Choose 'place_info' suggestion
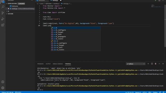Viewport: 166px width, 93px height. (x=75, y=48)
